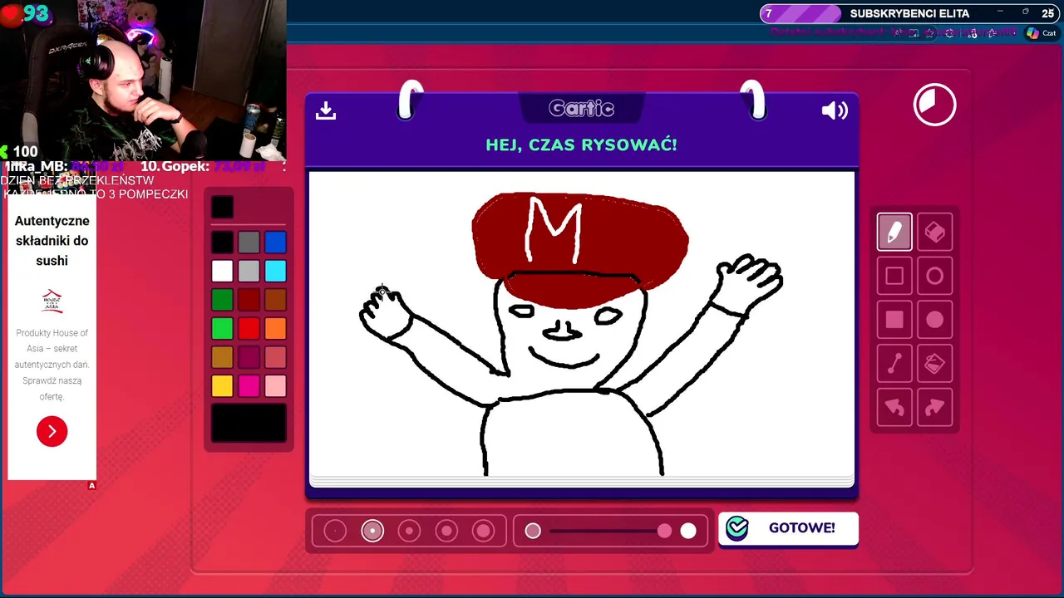Pick the largest brush size
Screen dimensions: 1064x598
pos(483,531)
